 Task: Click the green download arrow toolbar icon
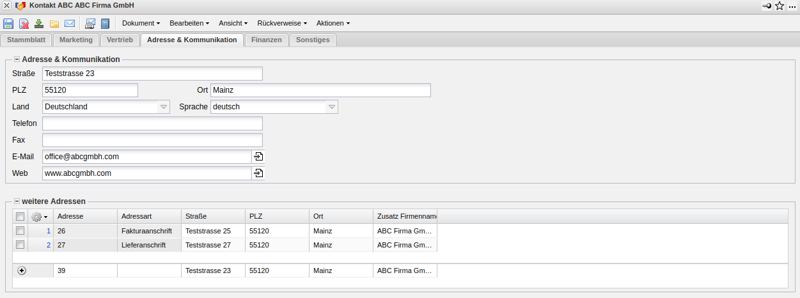point(39,24)
